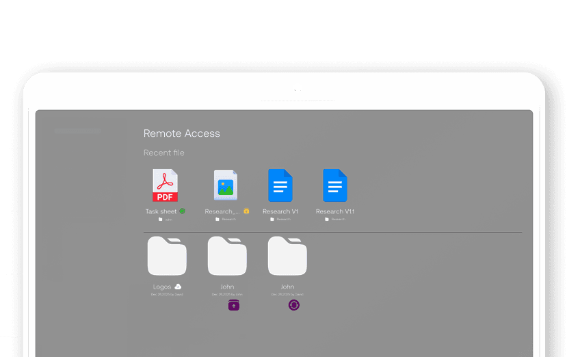
Task: Click the 'Recent file' label
Action: coord(164,153)
